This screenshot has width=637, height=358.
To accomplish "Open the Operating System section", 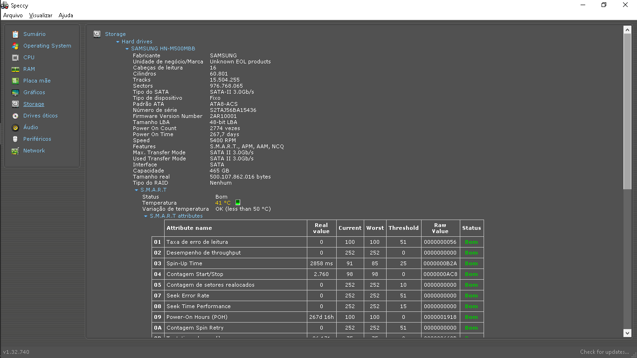I will 47,46.
